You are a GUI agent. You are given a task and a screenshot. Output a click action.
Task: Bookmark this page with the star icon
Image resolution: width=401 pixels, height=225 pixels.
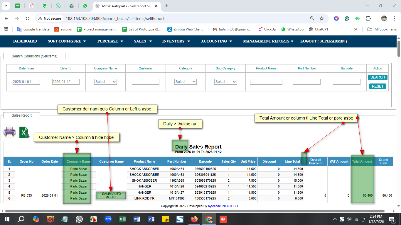tap(322, 18)
